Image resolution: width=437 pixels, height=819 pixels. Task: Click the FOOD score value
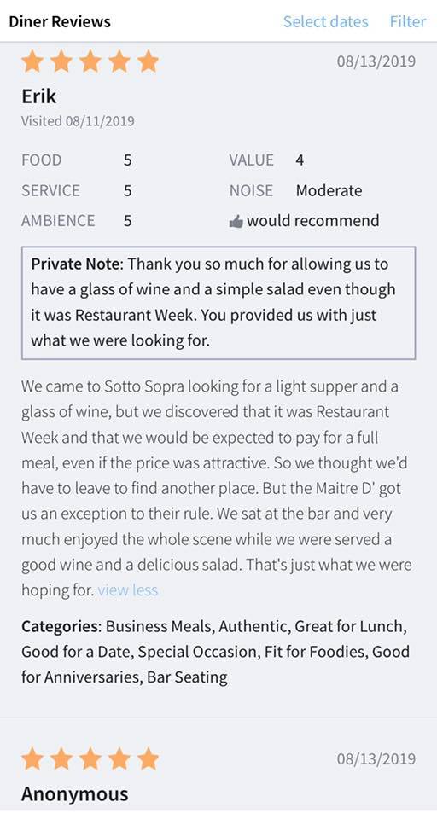click(x=127, y=160)
